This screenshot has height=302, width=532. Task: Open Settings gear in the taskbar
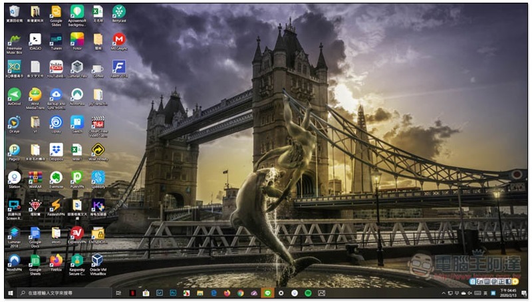[281, 293]
